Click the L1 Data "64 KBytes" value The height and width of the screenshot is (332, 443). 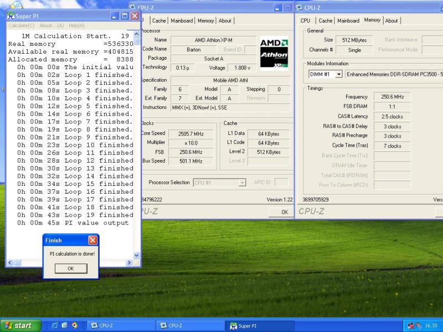(x=269, y=134)
